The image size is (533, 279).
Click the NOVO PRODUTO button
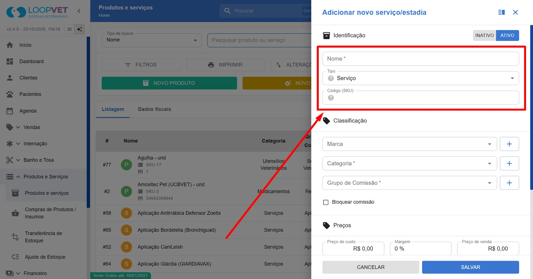[169, 83]
